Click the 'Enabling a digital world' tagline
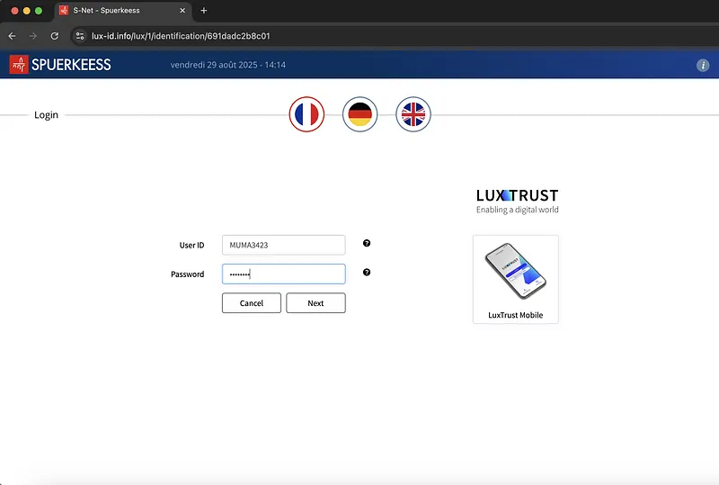Screen dimensions: 719x485 click(518, 210)
